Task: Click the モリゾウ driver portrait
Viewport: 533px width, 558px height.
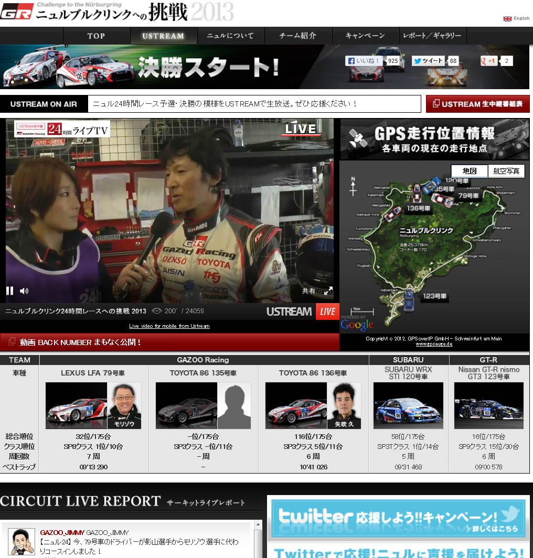Action: click(x=124, y=406)
